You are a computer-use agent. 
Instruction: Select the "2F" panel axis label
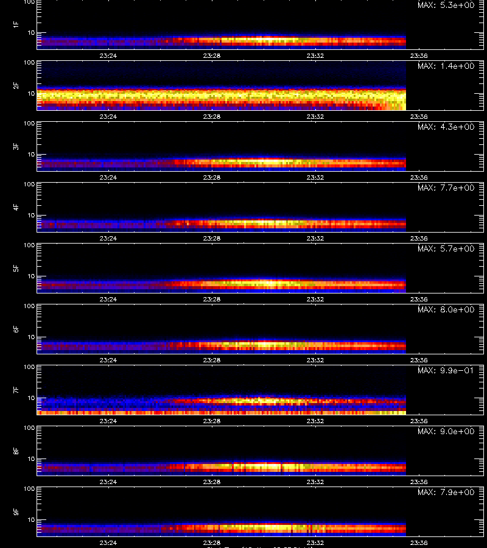click(x=16, y=86)
